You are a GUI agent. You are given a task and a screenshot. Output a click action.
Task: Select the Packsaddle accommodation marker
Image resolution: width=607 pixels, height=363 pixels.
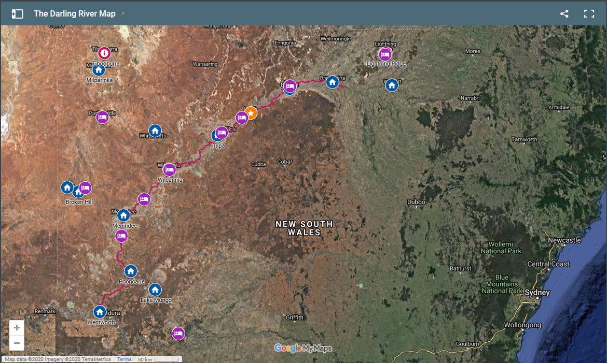pyautogui.click(x=102, y=117)
